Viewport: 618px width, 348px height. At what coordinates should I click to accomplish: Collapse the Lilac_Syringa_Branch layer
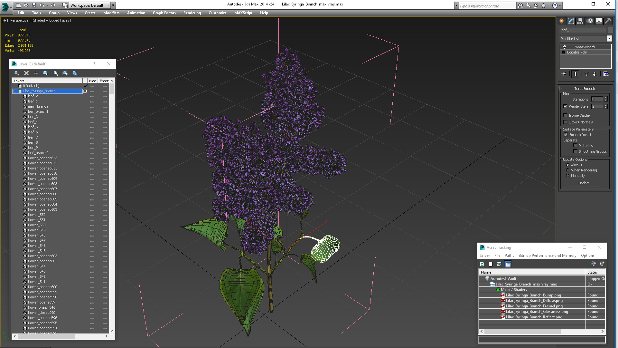point(15,91)
